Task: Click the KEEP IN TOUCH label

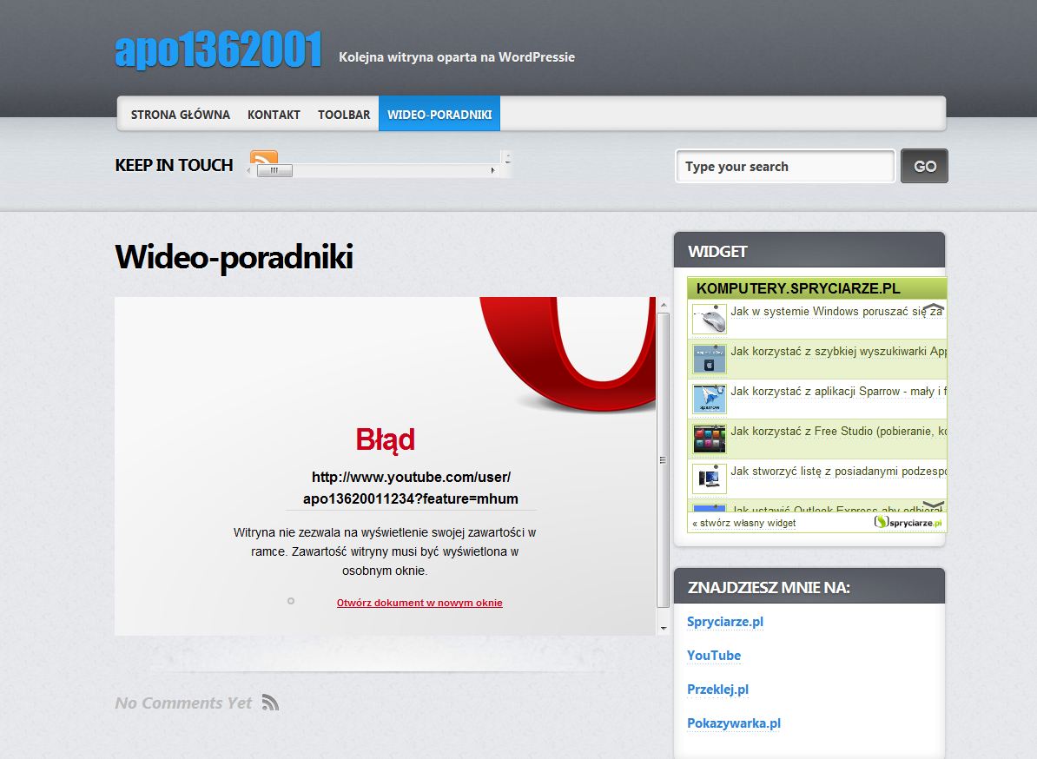Action: [174, 165]
